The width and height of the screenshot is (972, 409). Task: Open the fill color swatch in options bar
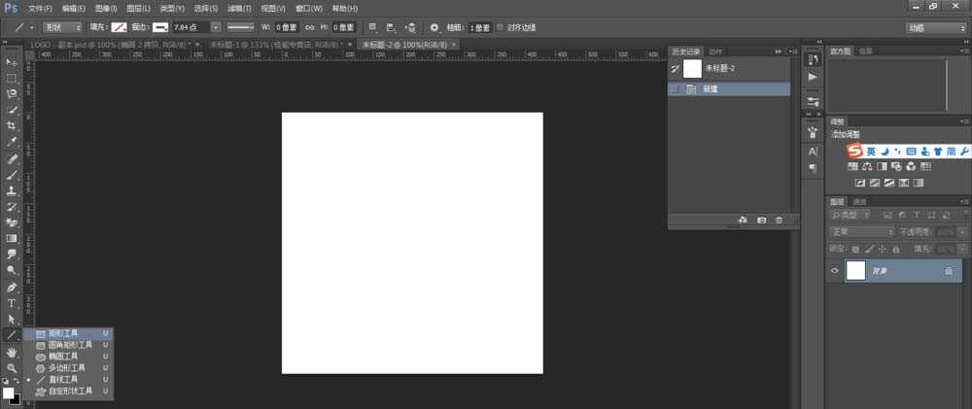click(x=119, y=27)
